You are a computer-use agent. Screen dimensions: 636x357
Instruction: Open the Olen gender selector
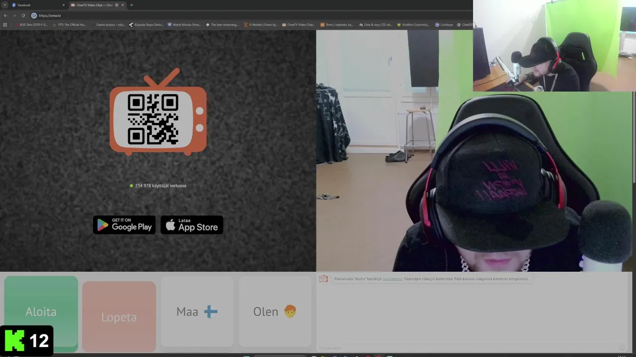pyautogui.click(x=275, y=312)
